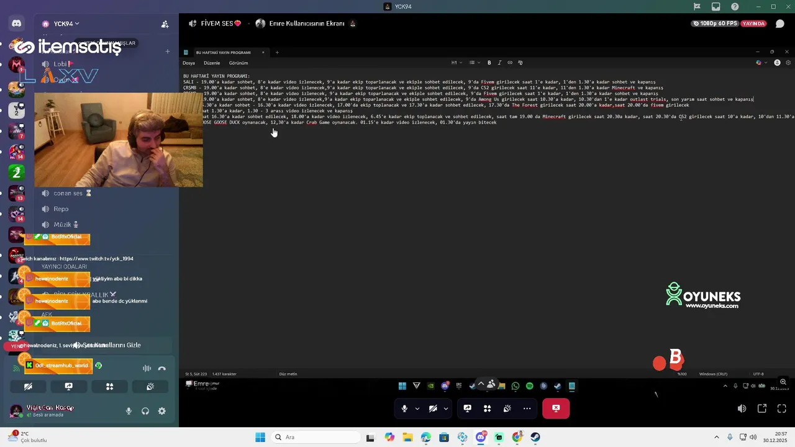
Task: Toggle bold formatting in streamed Notepad
Action: pyautogui.click(x=489, y=63)
